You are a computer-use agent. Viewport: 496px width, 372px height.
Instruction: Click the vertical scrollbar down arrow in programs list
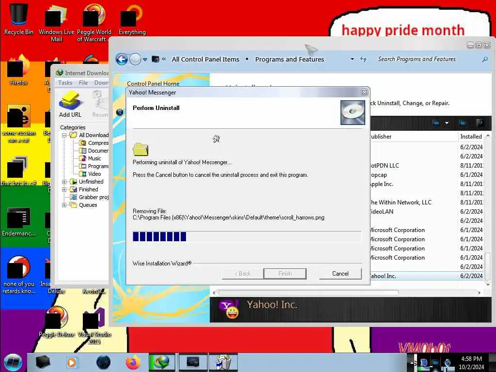coord(488,285)
